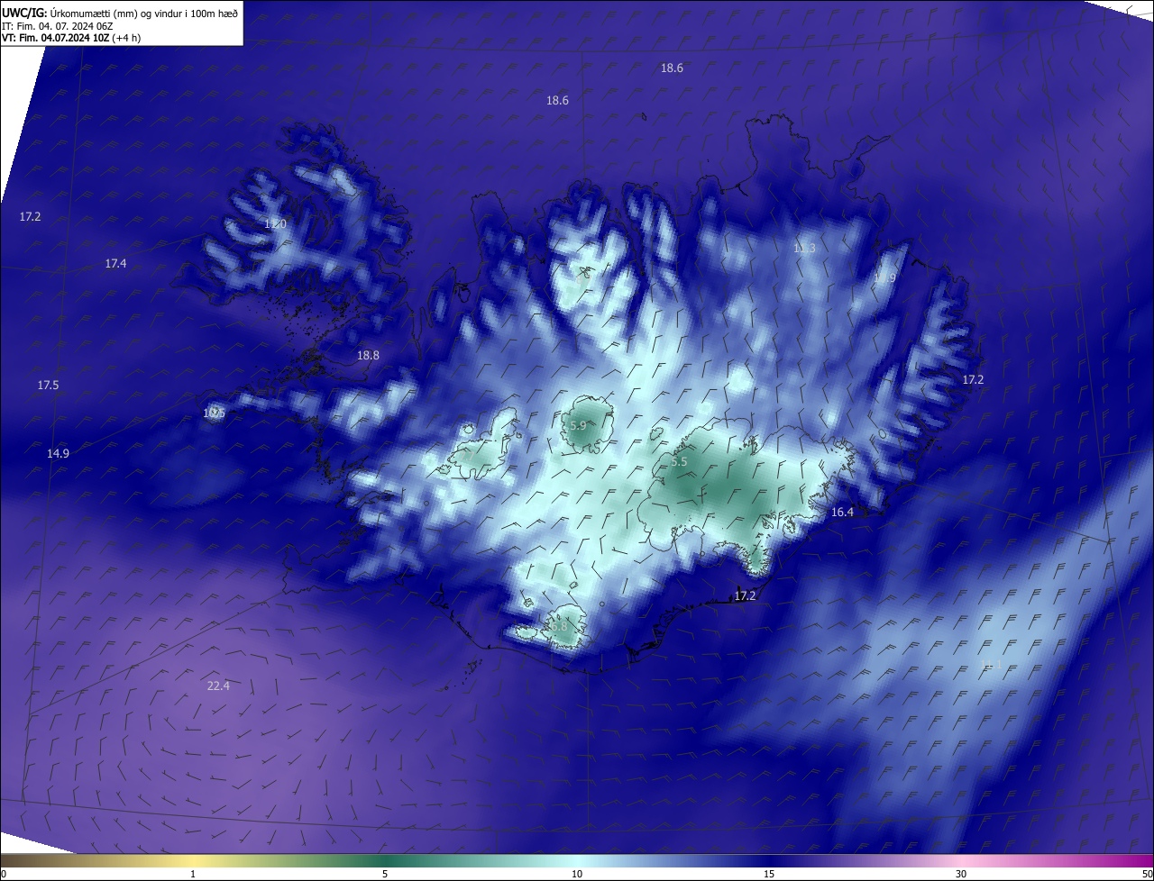This screenshot has width=1154, height=881.
Task: Click the colorbar tick label 0
Action: 3,874
